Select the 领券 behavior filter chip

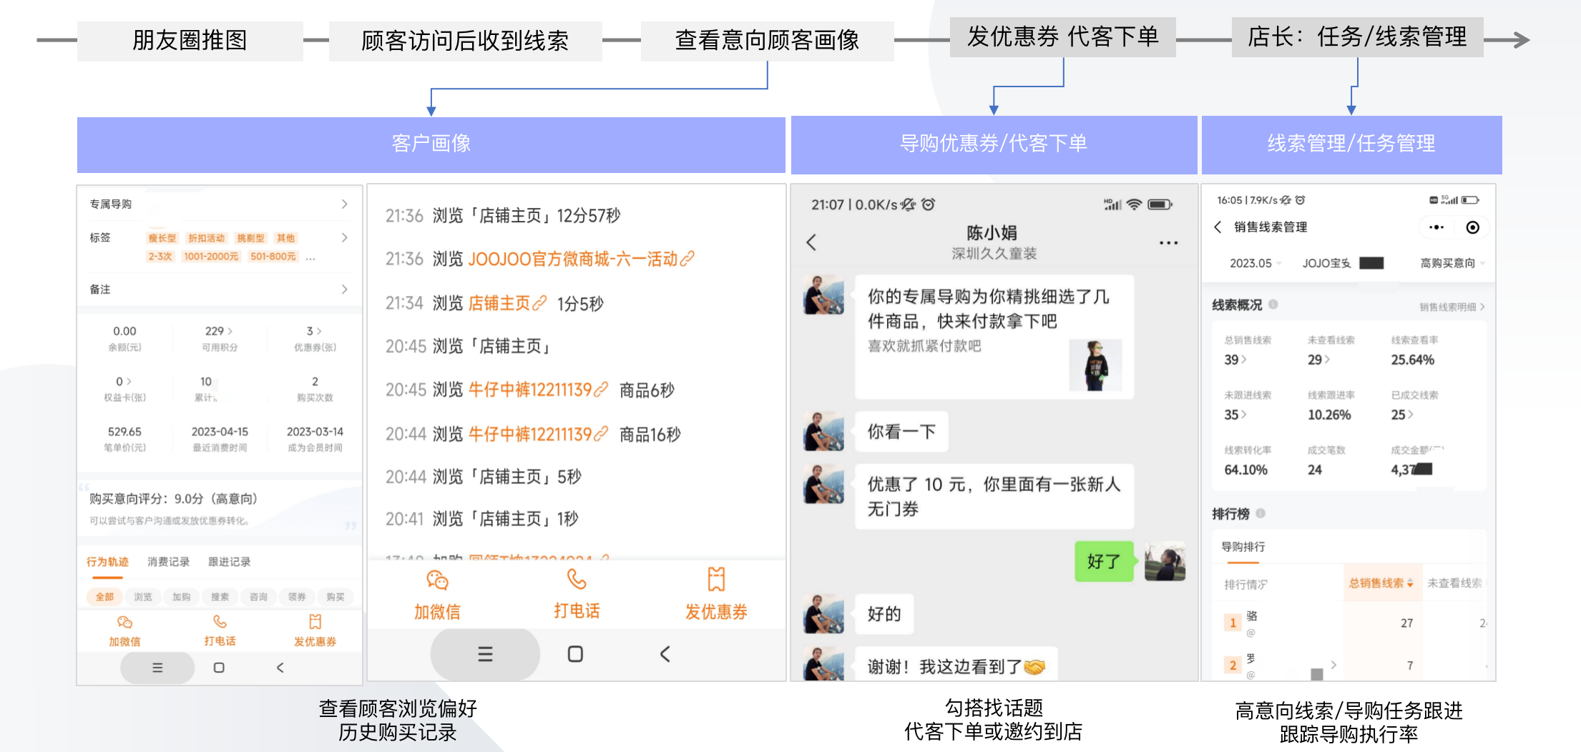(x=297, y=597)
